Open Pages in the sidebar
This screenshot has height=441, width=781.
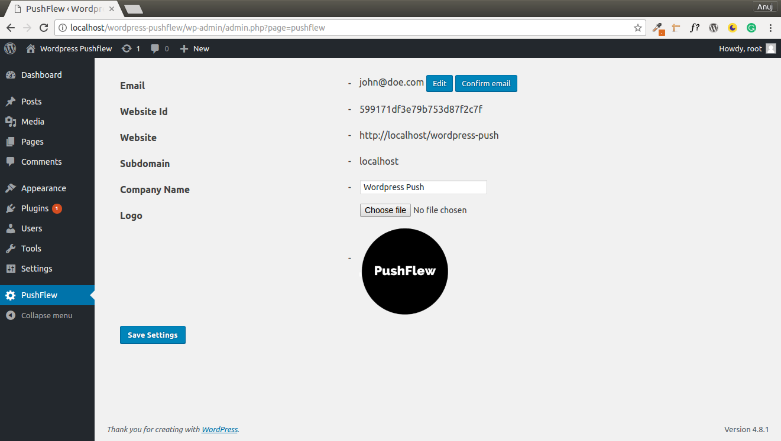click(47, 142)
